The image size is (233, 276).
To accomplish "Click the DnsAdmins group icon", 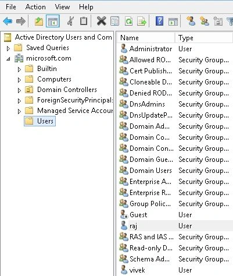I will pos(124,104).
